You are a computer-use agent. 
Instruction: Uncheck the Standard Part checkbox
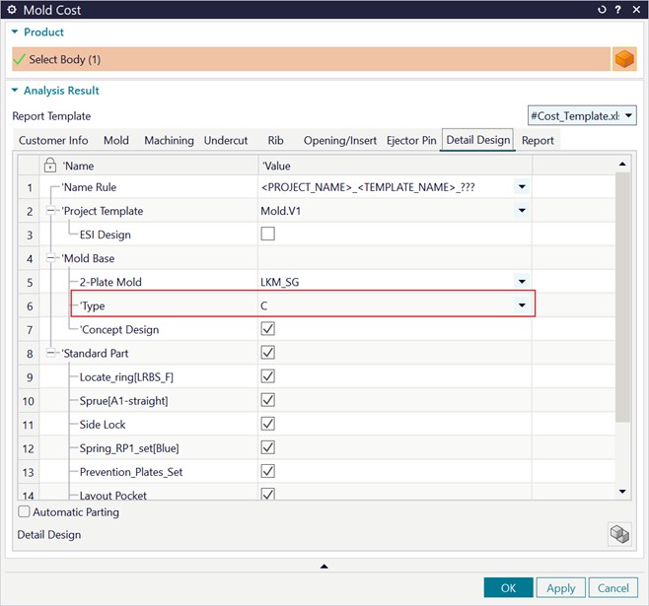tap(268, 353)
